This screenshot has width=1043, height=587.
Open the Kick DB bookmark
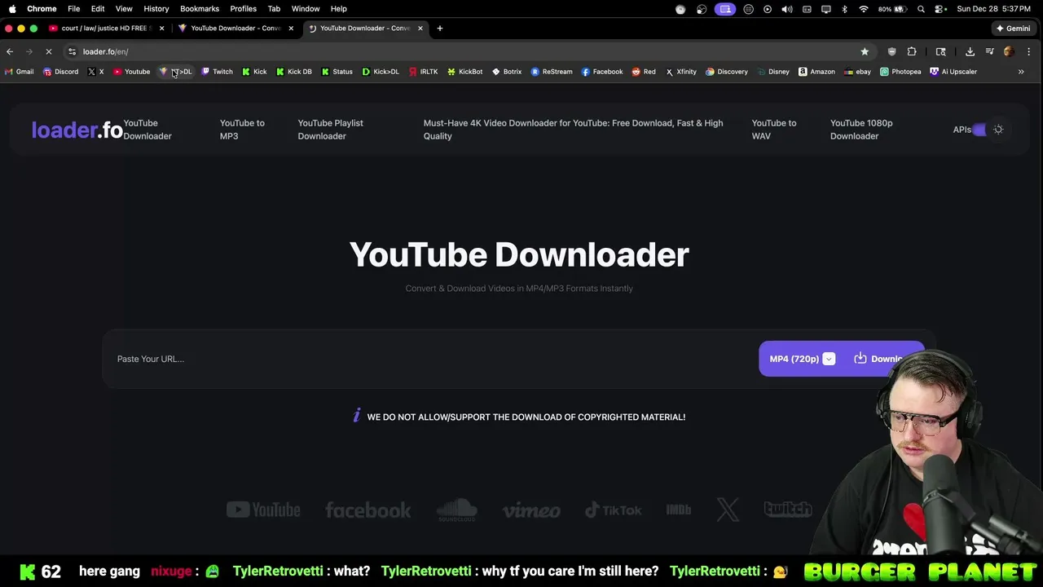[293, 72]
